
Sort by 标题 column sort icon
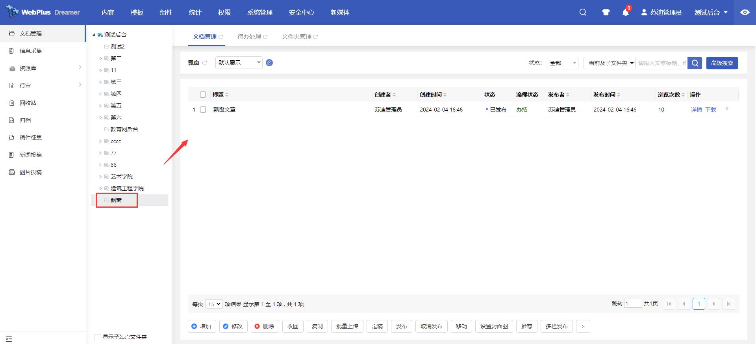pos(227,95)
